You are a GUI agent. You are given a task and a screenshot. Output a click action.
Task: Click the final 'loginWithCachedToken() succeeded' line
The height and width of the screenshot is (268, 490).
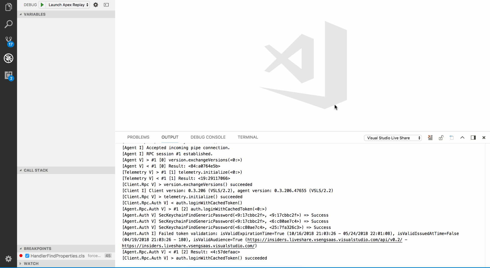coord(194,258)
